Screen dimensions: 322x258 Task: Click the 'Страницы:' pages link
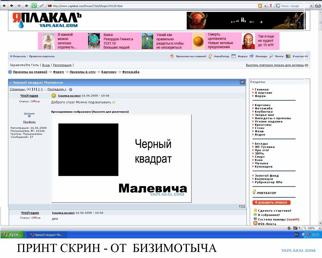tap(18, 89)
